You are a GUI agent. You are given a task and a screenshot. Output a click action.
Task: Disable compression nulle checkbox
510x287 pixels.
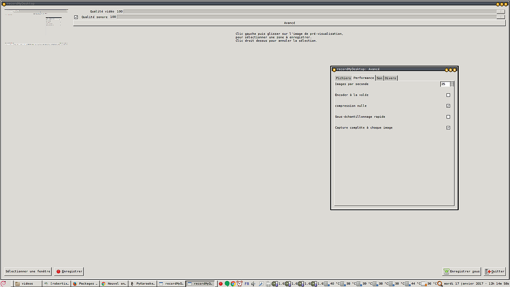(448, 106)
